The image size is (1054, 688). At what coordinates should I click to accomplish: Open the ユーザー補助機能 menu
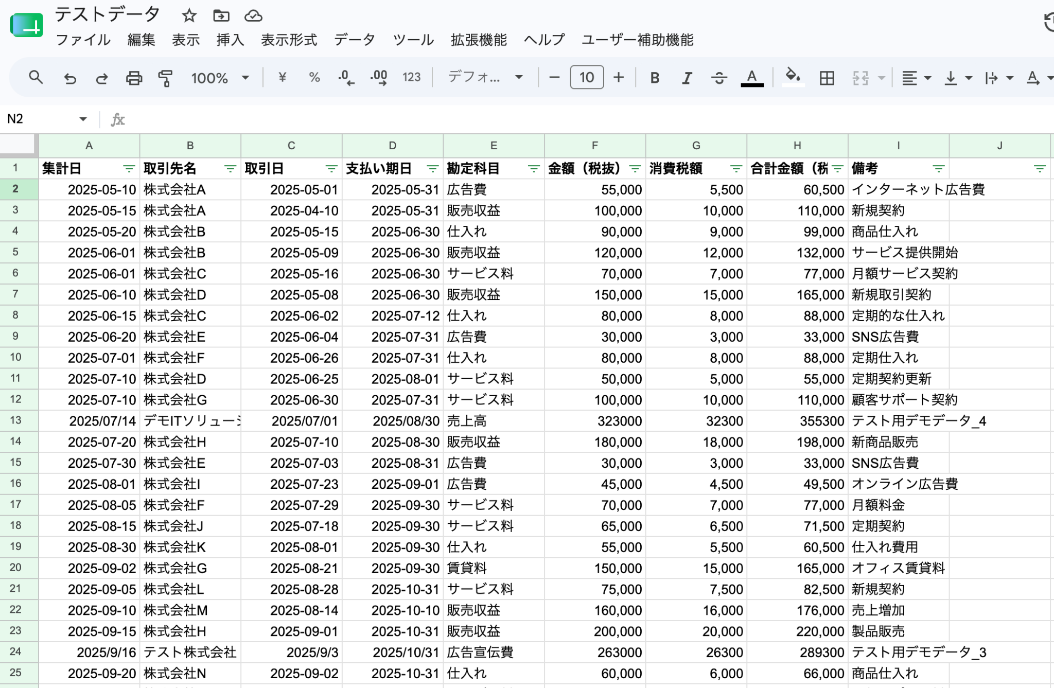637,40
